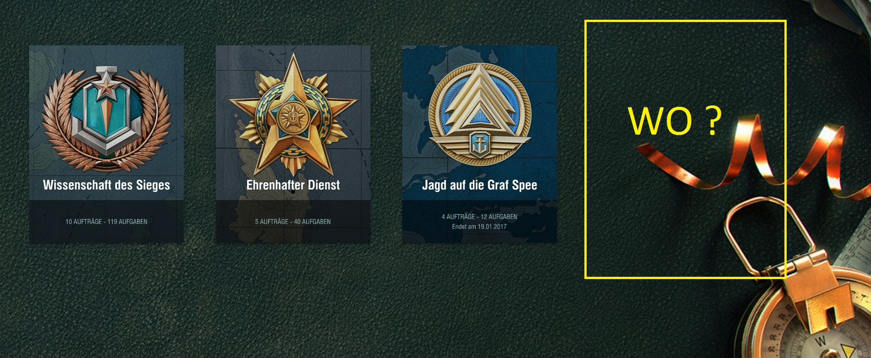Screen dimensions: 871x358
Task: Click the dark footer of the Graf Spee card
Action: coord(479,222)
